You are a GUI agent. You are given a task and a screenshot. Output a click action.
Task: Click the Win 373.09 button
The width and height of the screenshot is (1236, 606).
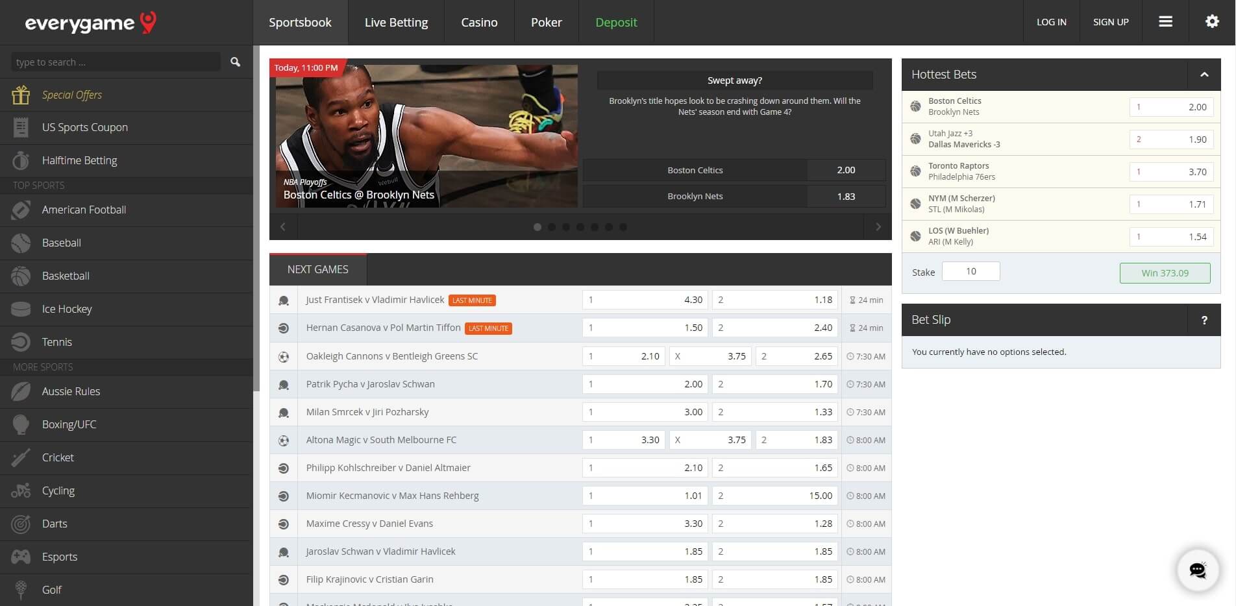1165,273
